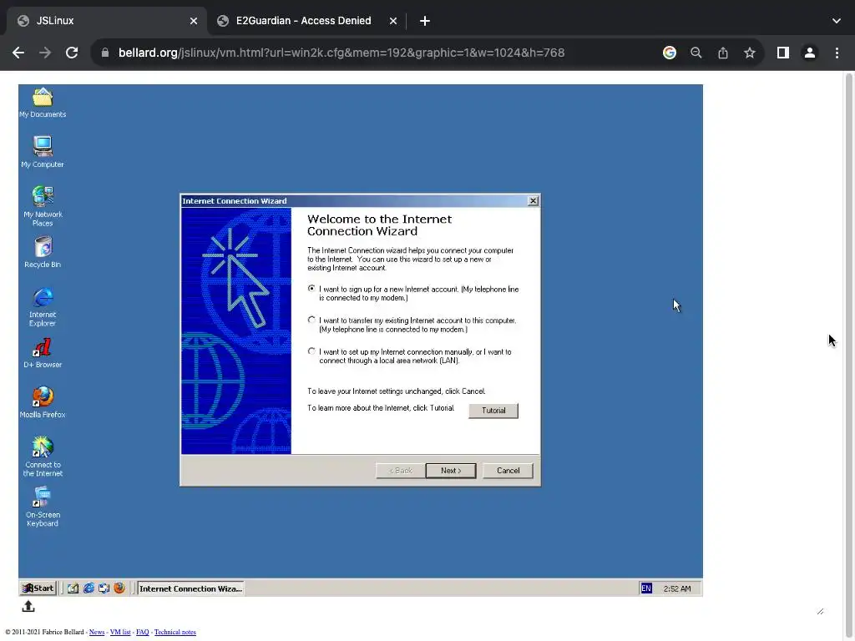Open the Chrome profile icon
This screenshot has height=641, width=855.
(x=809, y=53)
